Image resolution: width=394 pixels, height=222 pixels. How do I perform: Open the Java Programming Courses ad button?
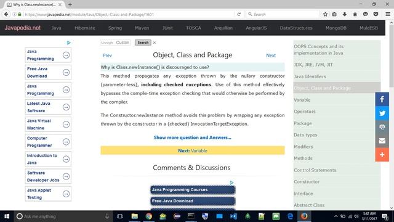(193, 190)
